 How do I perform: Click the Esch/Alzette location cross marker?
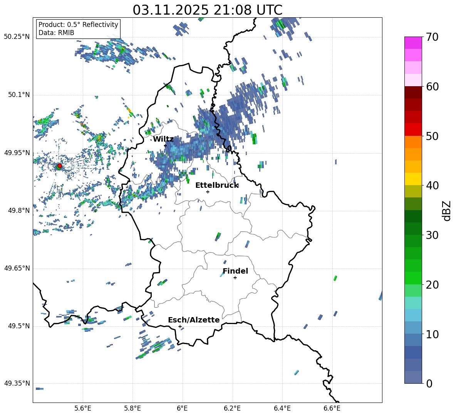[180, 326]
